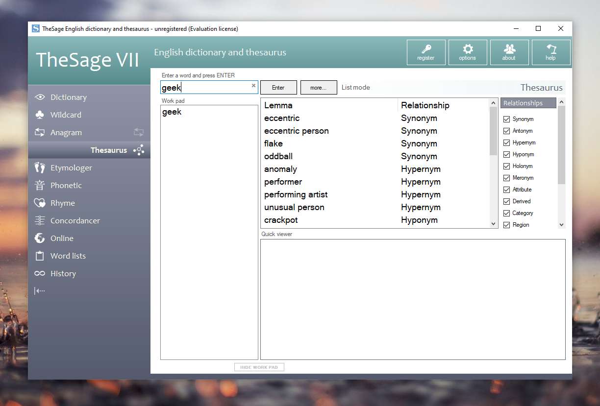Uncheck the Category checkbox
This screenshot has height=406, width=600.
click(507, 213)
